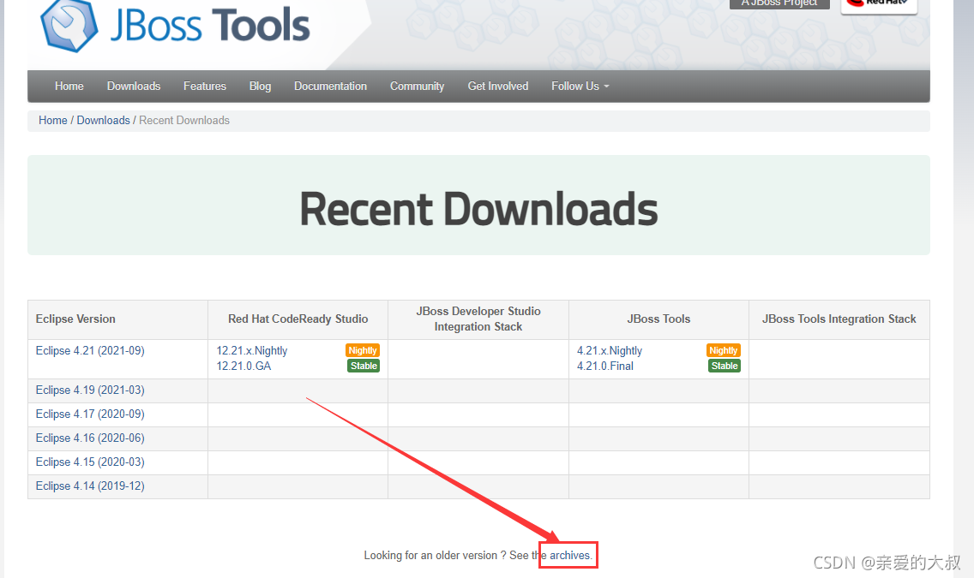Image resolution: width=974 pixels, height=578 pixels.
Task: Click the Red Hat logo button
Action: pyautogui.click(x=879, y=5)
